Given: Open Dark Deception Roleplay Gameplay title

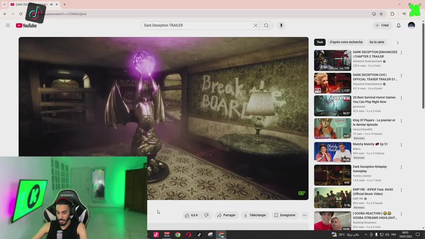Looking at the screenshot, I should [x=370, y=169].
